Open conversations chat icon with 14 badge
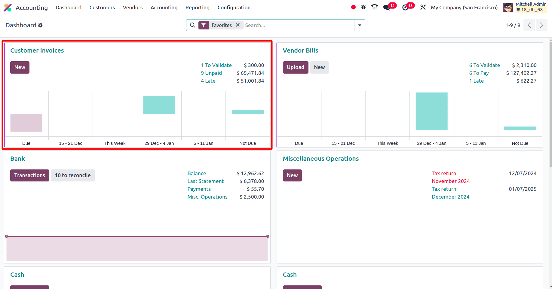Image resolution: width=552 pixels, height=289 pixels. [387, 8]
